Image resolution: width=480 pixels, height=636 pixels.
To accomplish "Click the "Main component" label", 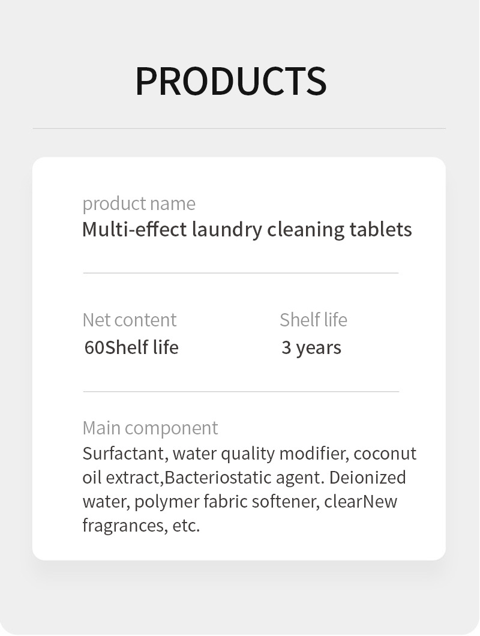I will [x=150, y=428].
